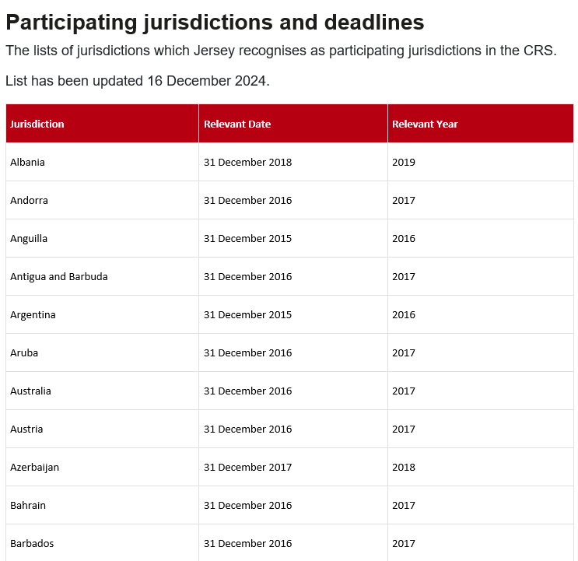Image resolution: width=578 pixels, height=561 pixels.
Task: Click Azerbaijan's 31 December 2017 date
Action: pos(247,467)
